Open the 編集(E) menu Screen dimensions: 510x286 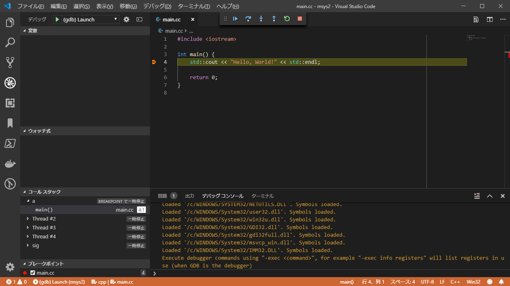(x=59, y=6)
